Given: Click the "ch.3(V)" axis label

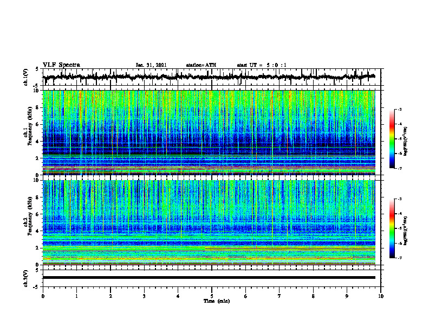Looking at the screenshot, I should pyautogui.click(x=26, y=278).
